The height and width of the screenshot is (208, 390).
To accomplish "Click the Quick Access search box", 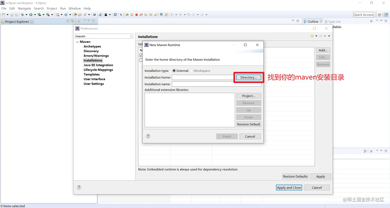I will [x=363, y=15].
